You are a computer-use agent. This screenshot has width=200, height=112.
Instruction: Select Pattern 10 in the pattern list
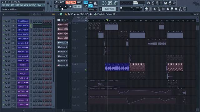click(x=63, y=65)
